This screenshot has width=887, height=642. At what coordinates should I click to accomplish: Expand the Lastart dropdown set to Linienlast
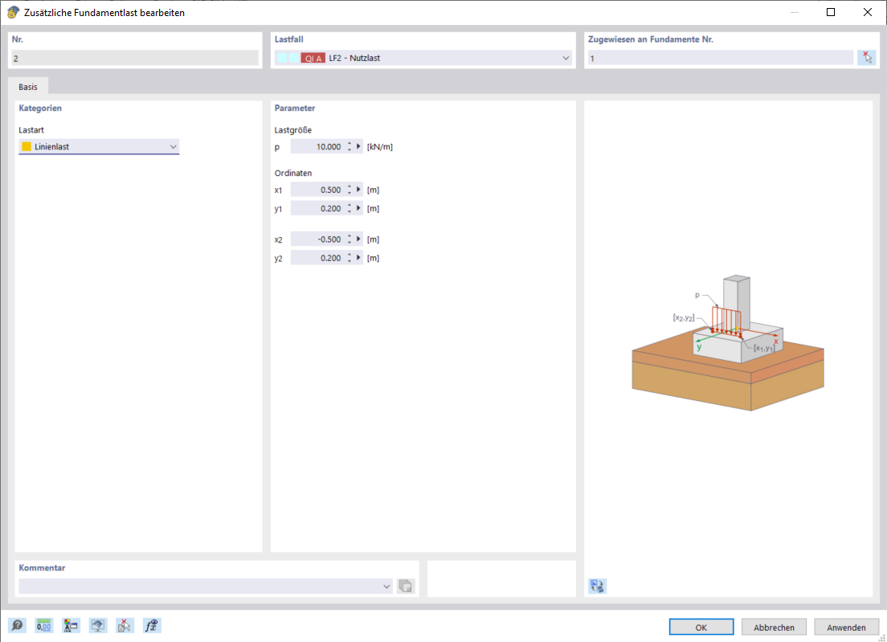[x=99, y=146]
